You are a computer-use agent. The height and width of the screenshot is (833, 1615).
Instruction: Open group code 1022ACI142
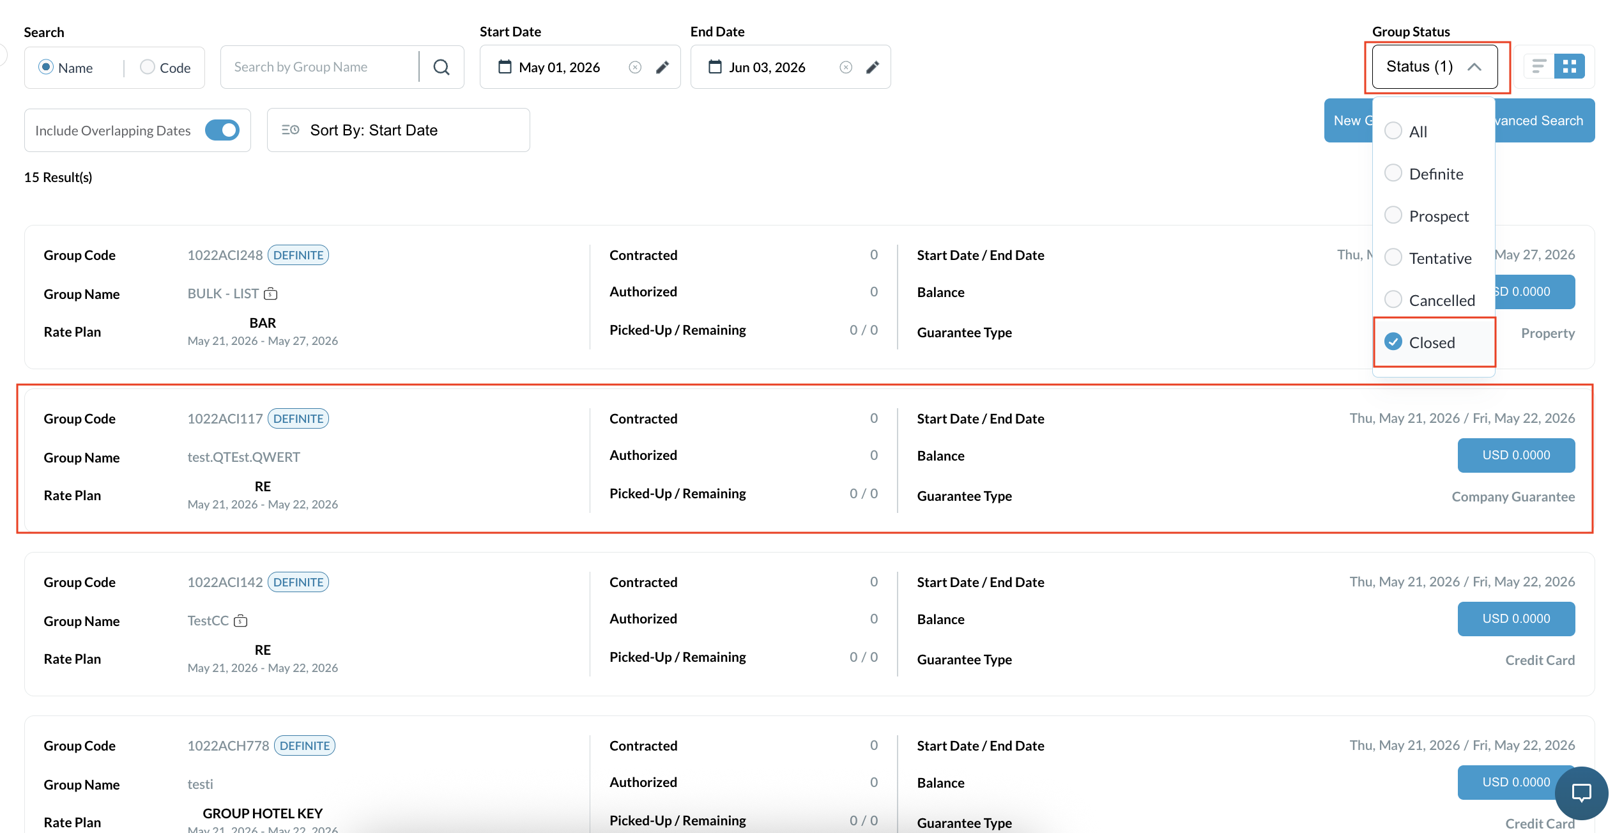(x=225, y=582)
